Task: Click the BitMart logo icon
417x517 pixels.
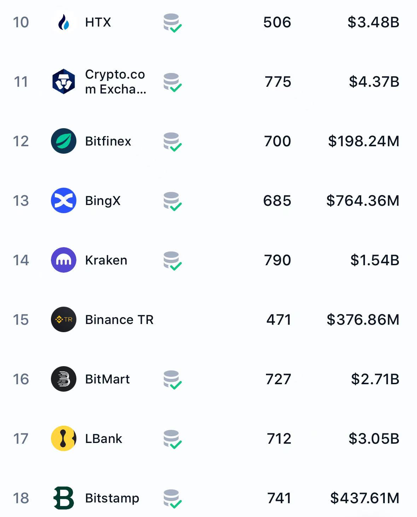Action: [64, 379]
